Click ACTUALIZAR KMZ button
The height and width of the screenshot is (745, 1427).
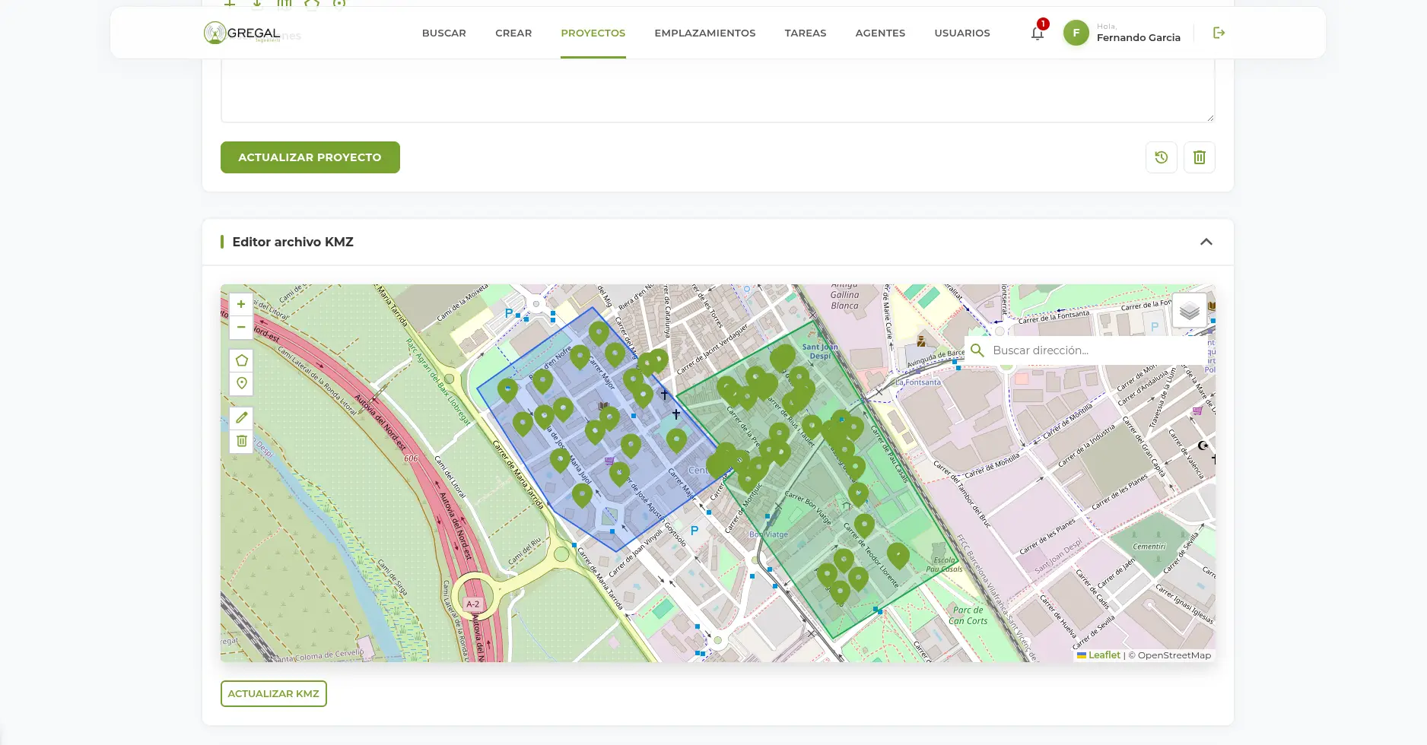274,693
